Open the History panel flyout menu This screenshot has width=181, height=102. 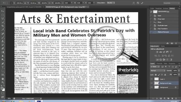(179, 8)
